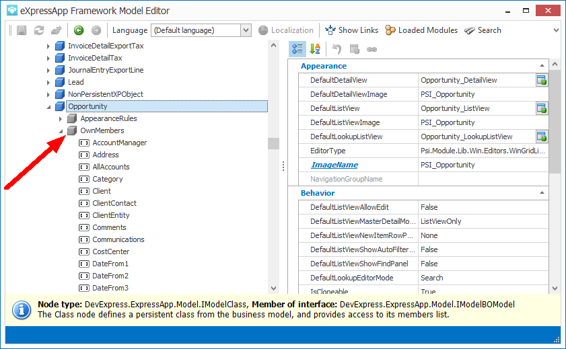Click the chain link icon in property toolbar

tap(372, 49)
